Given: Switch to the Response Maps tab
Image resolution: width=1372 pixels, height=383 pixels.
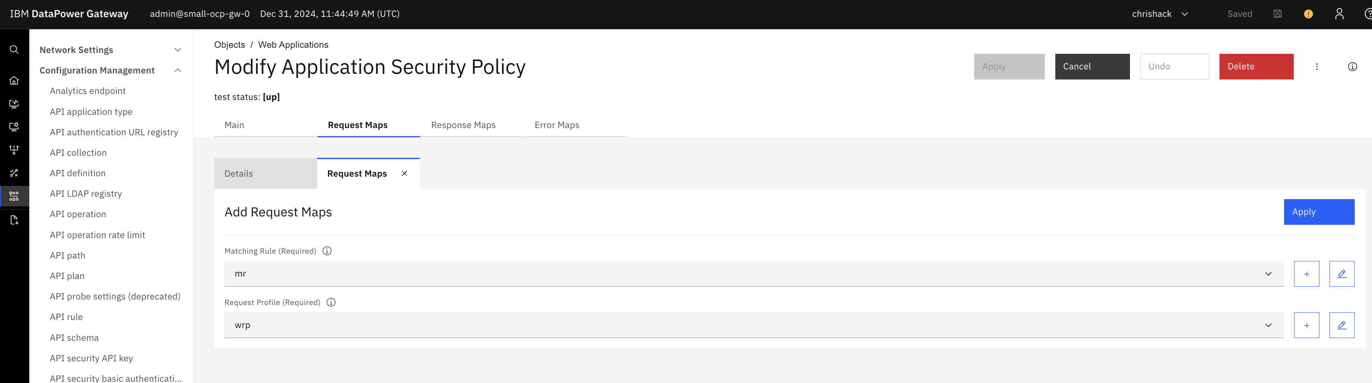Looking at the screenshot, I should (463, 125).
